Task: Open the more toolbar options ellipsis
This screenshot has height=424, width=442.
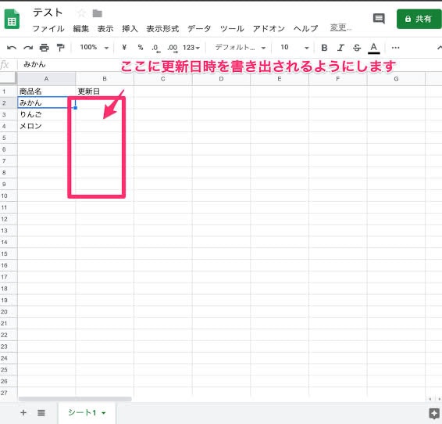Action: coord(395,48)
